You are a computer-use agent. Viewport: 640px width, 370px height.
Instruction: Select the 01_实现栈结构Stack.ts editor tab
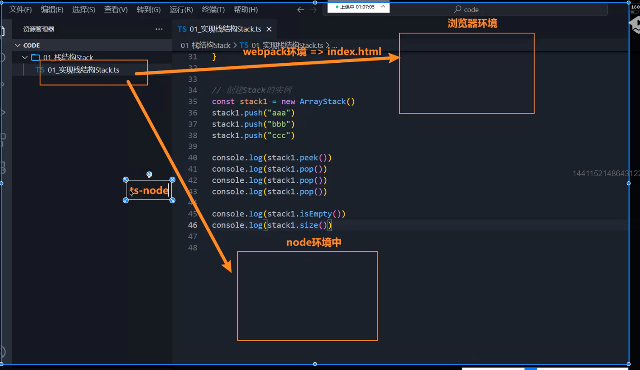[225, 29]
